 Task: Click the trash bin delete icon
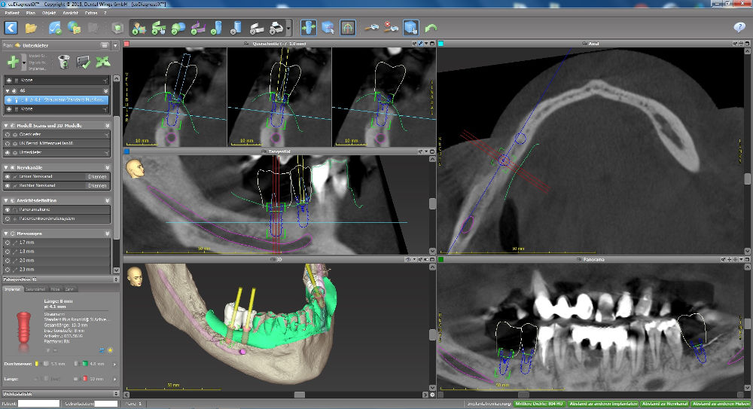[x=63, y=62]
